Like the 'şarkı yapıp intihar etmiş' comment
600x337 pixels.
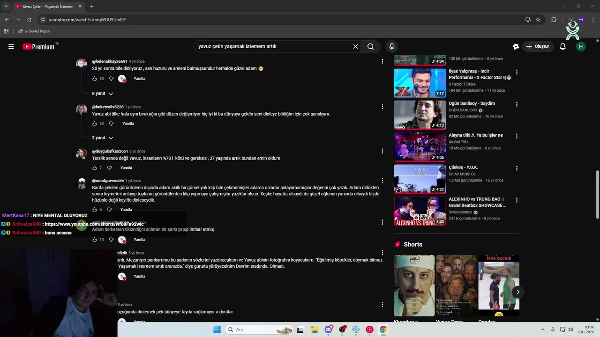[95, 240]
